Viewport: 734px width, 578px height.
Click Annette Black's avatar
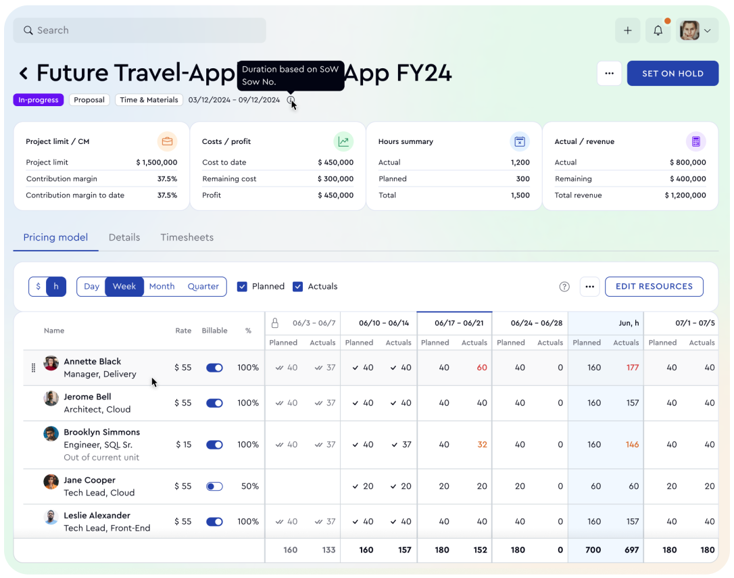click(x=51, y=363)
